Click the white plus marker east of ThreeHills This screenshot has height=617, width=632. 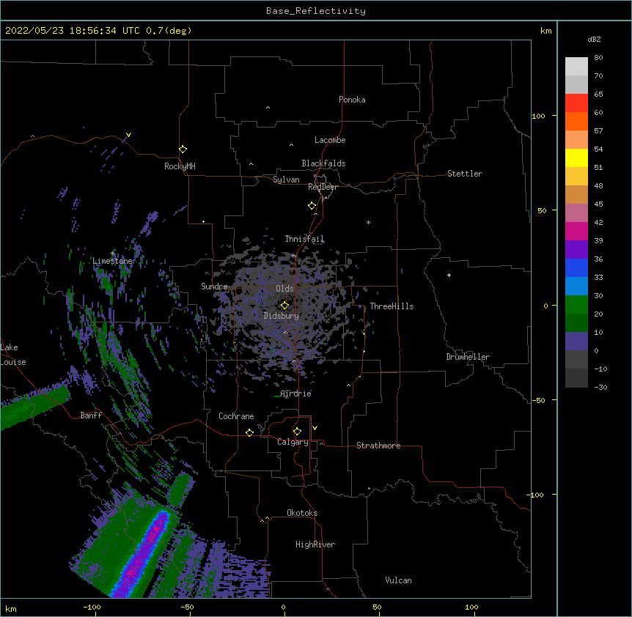tap(449, 275)
